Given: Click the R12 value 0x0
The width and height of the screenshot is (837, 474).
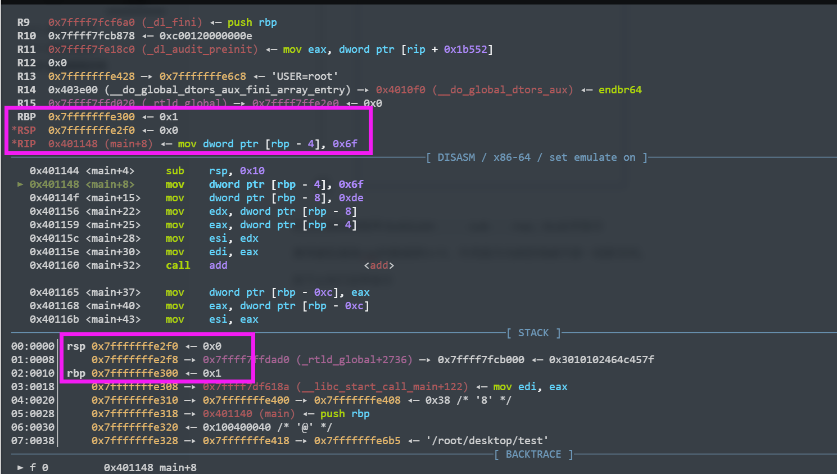Looking at the screenshot, I should [x=57, y=63].
